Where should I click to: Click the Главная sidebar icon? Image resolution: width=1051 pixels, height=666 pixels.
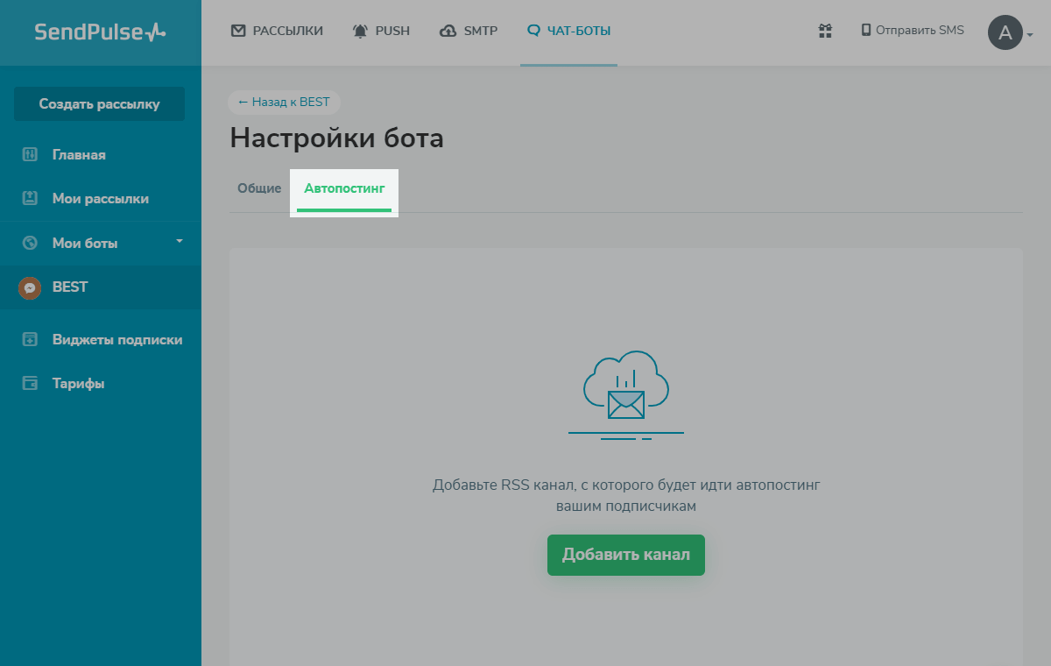(x=30, y=154)
